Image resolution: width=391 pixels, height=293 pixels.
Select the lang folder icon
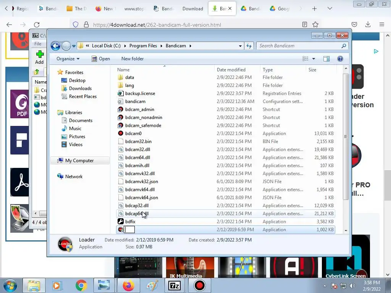(120, 85)
